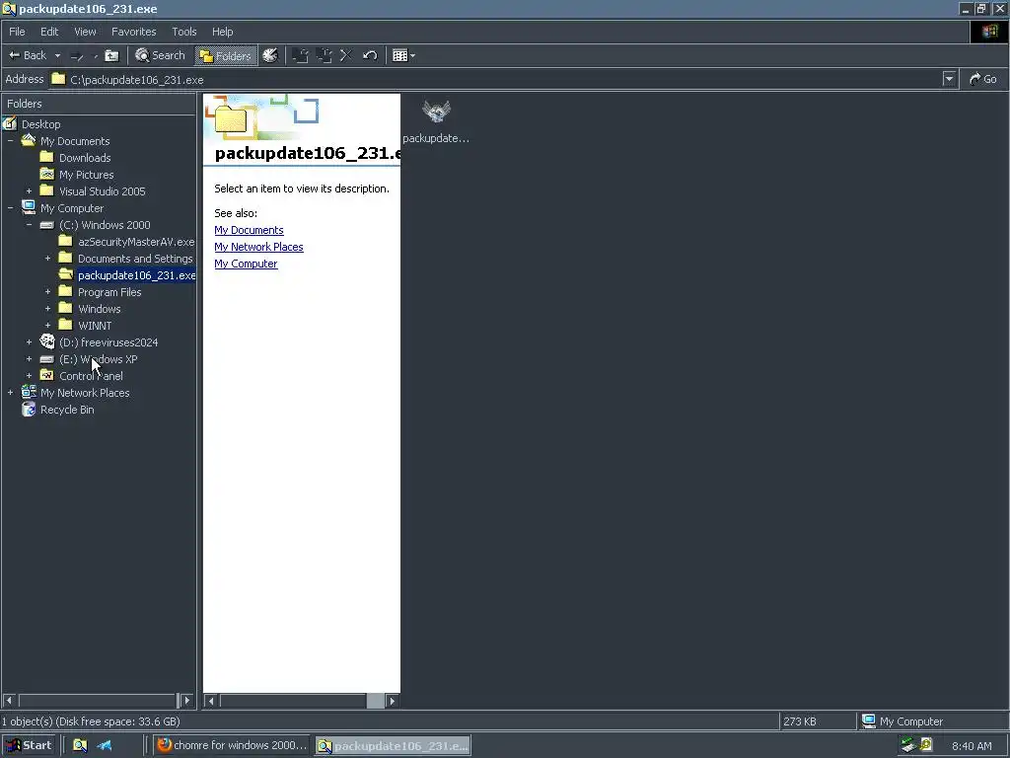Open the Edit menu
1010x758 pixels.
pos(49,32)
